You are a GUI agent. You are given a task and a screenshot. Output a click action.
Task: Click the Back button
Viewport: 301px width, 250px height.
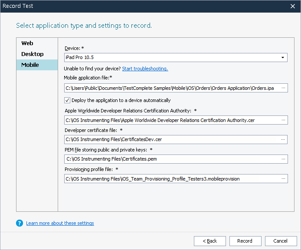point(209,241)
